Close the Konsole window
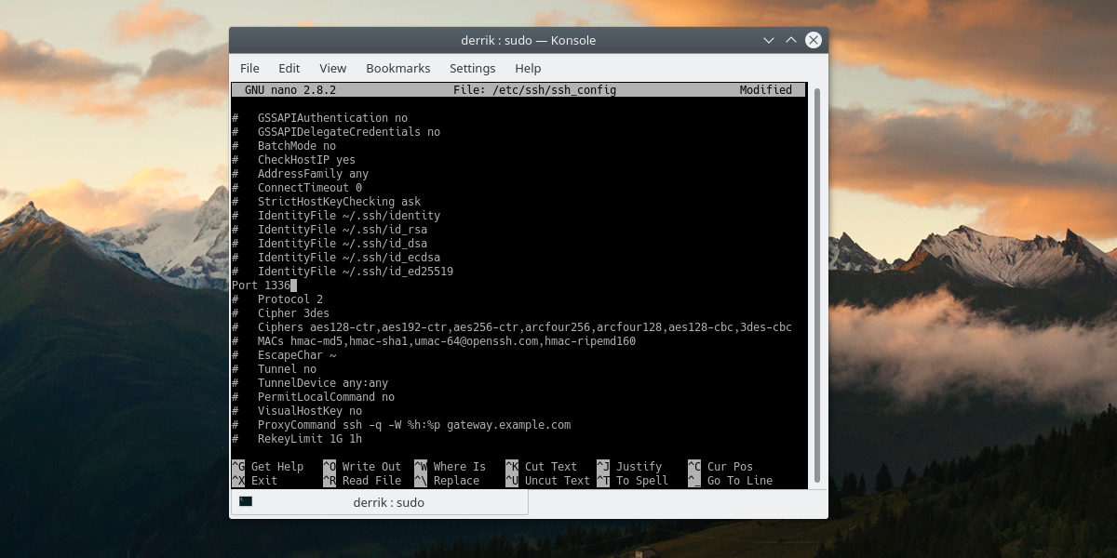Image resolution: width=1117 pixels, height=558 pixels. point(814,40)
